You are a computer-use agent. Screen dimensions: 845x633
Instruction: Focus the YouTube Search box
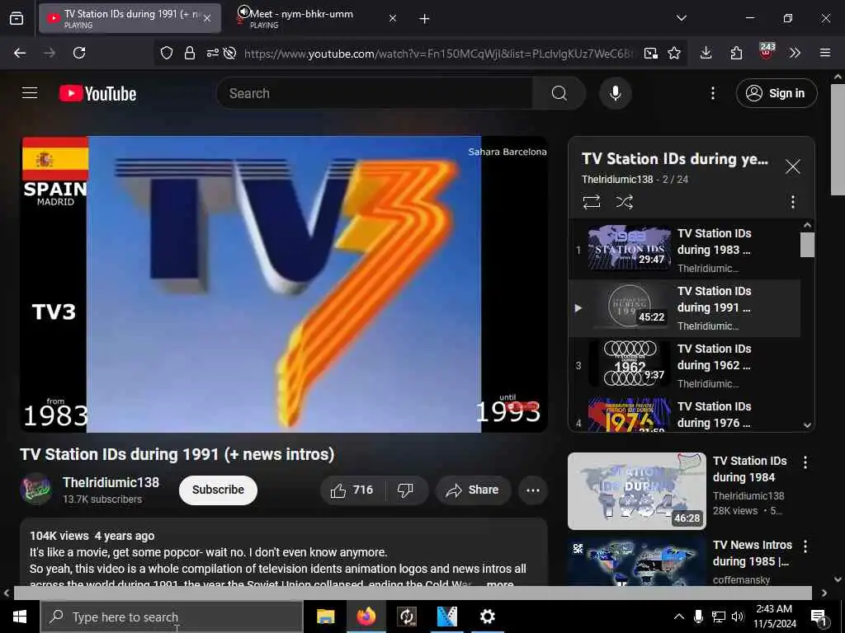tap(375, 94)
